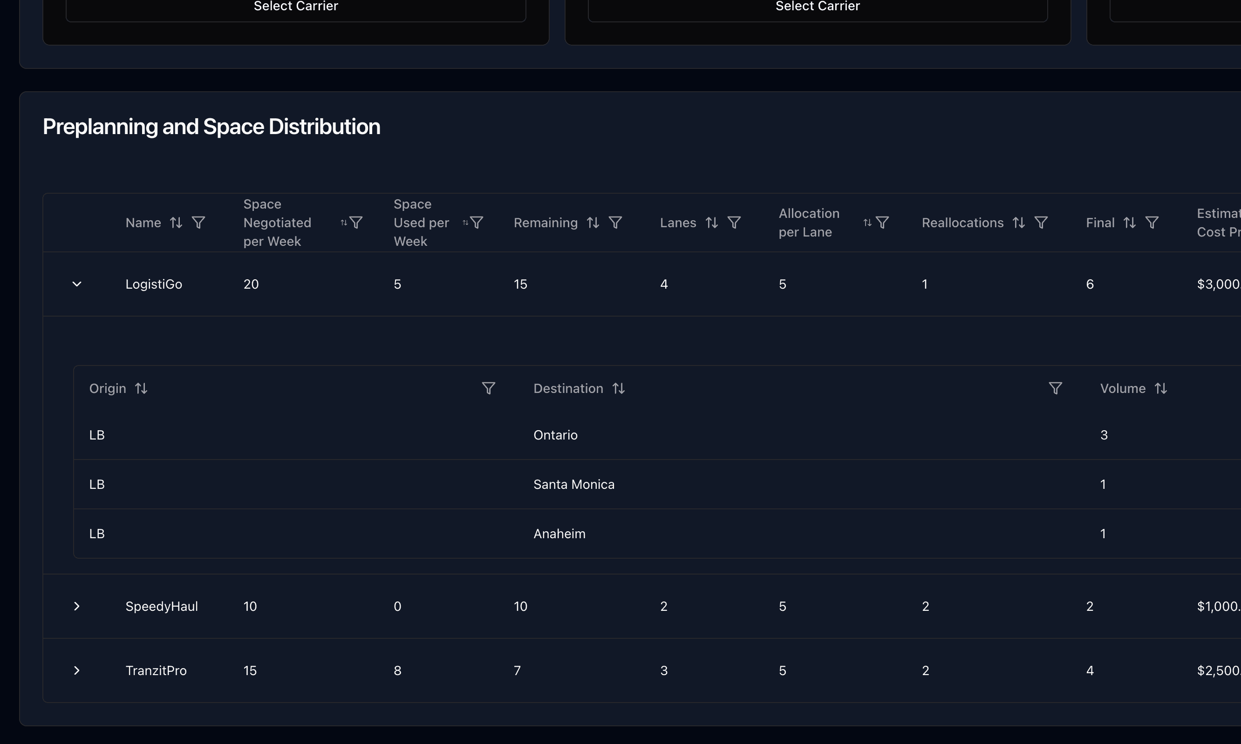Screen dimensions: 1241x744
Task: Open the Lanes column filter
Action: click(734, 222)
